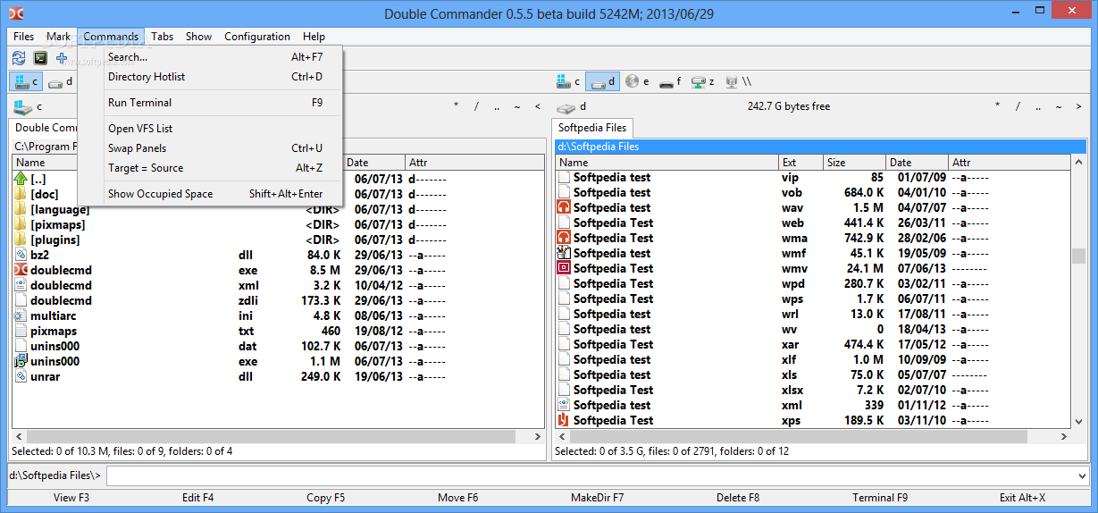This screenshot has height=513, width=1098.
Task: Click right panel '/' root directory button
Action: click(1018, 106)
